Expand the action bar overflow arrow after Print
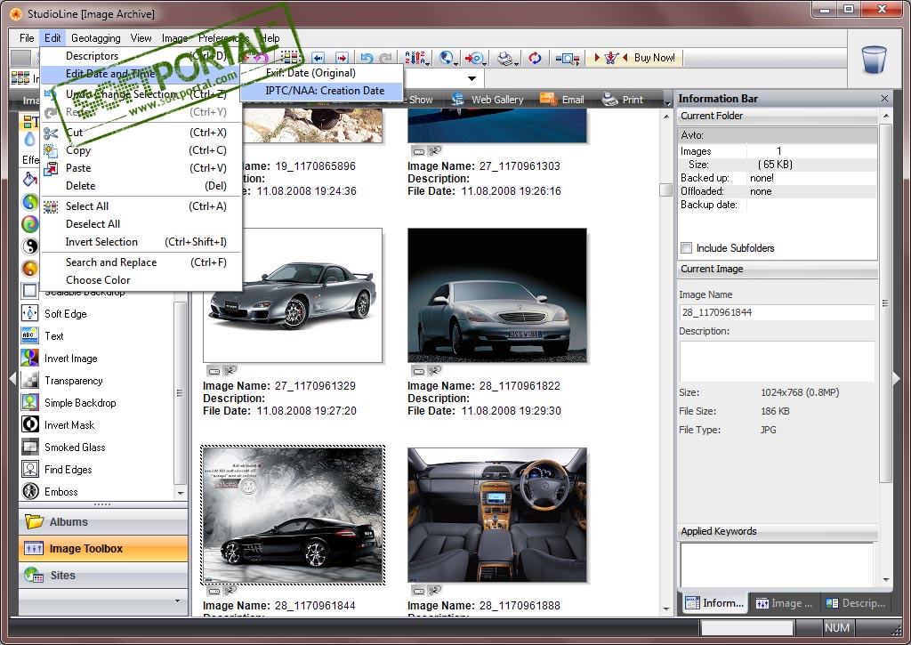Viewport: 911px width, 645px height. (x=667, y=103)
